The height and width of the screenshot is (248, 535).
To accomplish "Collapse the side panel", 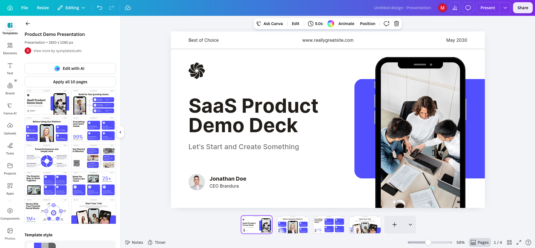I will [x=120, y=132].
